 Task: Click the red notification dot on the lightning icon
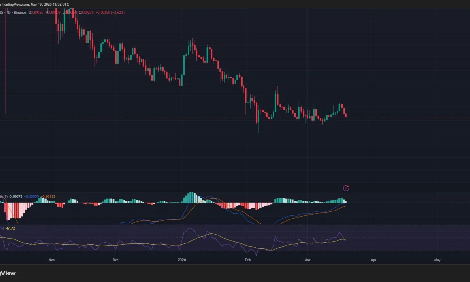point(348,185)
